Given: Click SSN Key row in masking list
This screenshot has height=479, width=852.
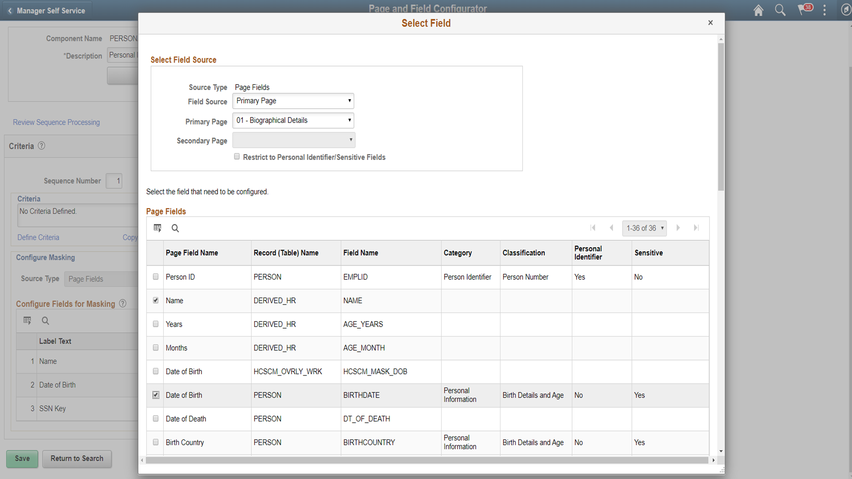Looking at the screenshot, I should [x=77, y=408].
